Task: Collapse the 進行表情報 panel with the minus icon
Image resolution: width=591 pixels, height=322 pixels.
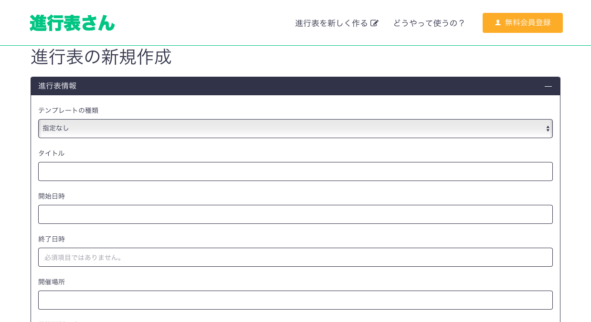Action: coord(548,86)
